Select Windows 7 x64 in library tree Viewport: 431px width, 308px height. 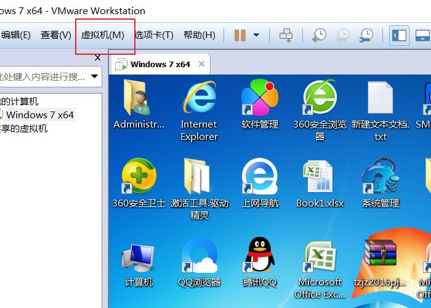tap(40, 115)
